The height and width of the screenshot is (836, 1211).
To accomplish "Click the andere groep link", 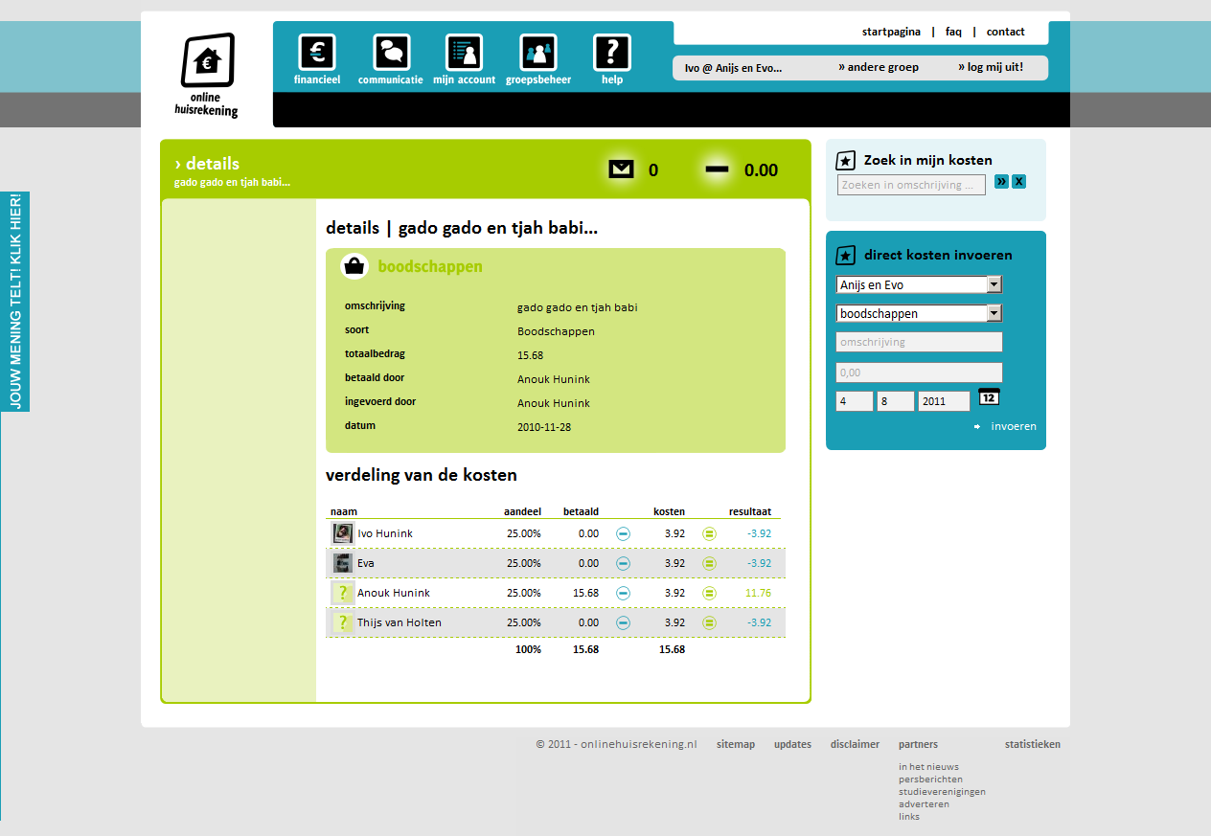I will pyautogui.click(x=879, y=67).
